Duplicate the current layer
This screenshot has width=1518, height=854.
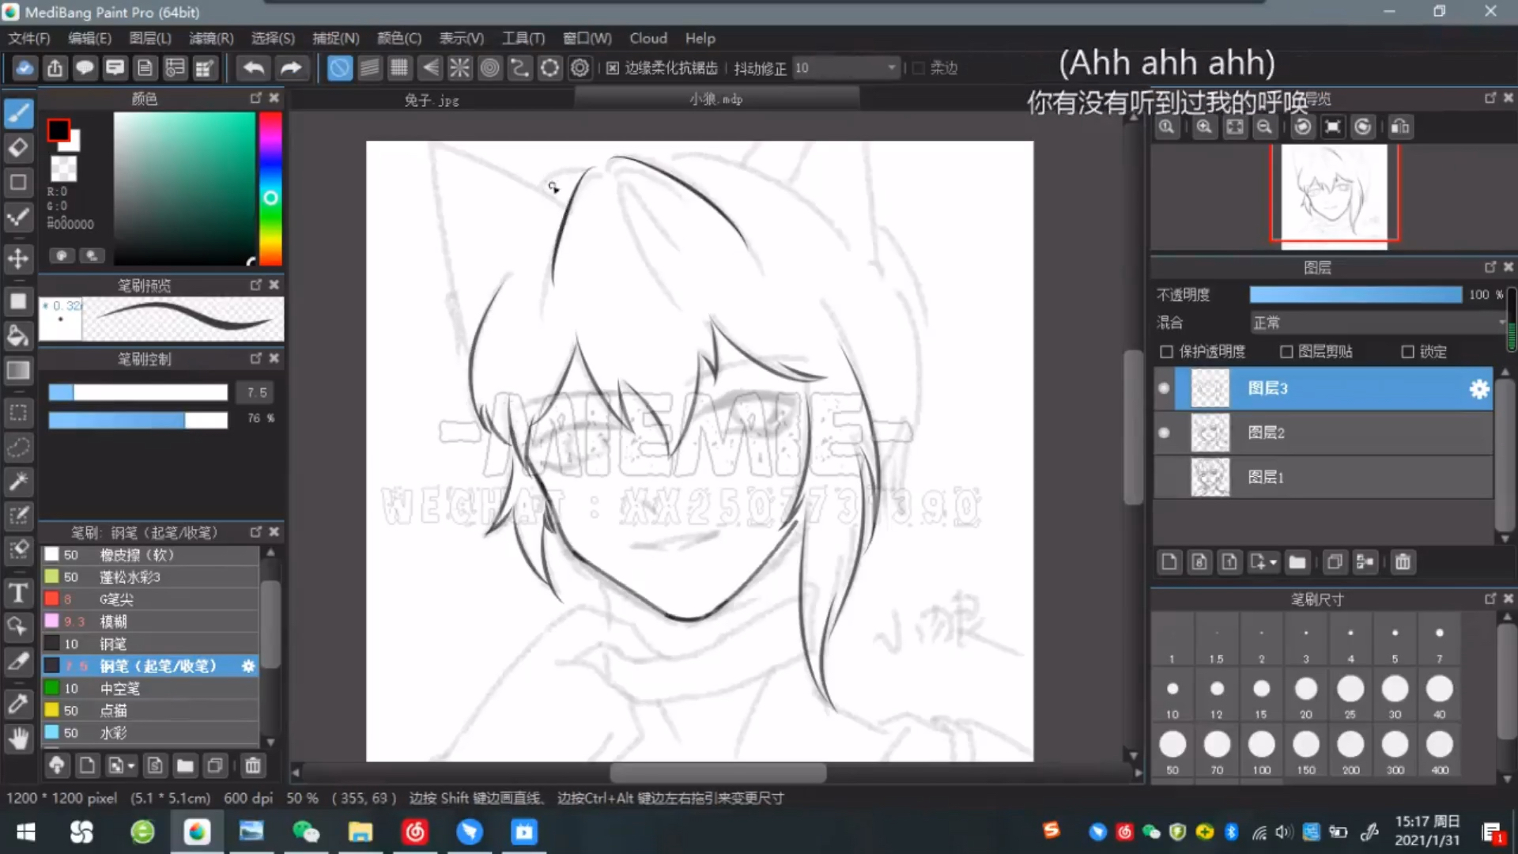1335,562
